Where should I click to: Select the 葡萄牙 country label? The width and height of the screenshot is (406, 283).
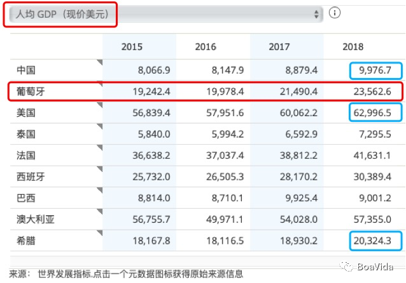tap(31, 91)
